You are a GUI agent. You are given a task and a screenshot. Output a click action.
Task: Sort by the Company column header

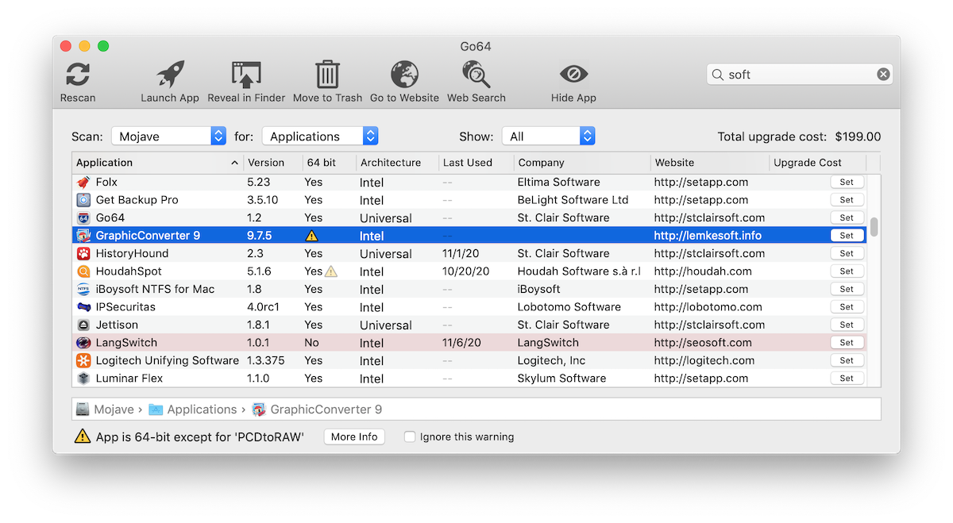click(x=581, y=163)
